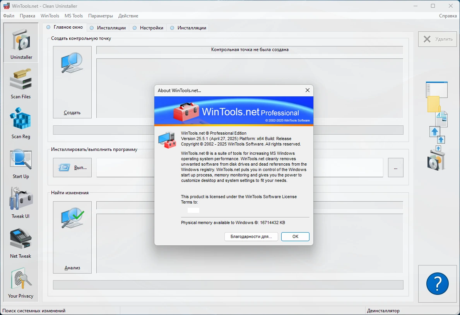Image resolution: width=460 pixels, height=315 pixels.
Task: Open the Правка menu
Action: click(x=27, y=16)
